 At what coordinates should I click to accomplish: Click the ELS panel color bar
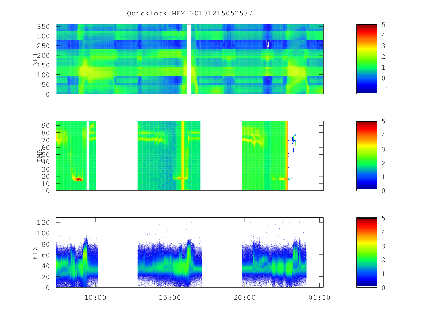[366, 252]
